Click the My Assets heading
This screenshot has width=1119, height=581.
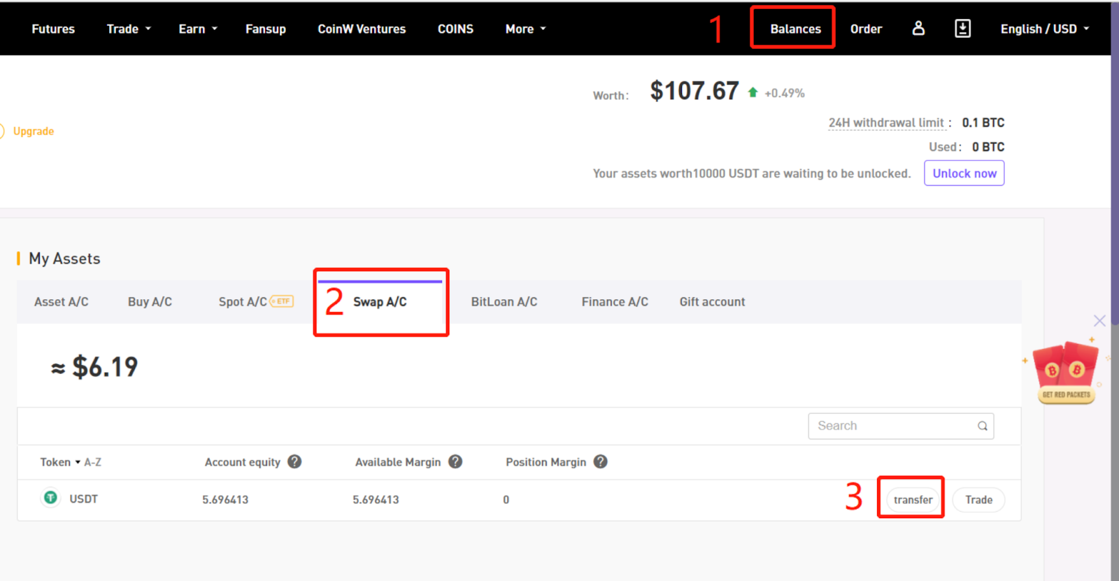click(x=64, y=259)
